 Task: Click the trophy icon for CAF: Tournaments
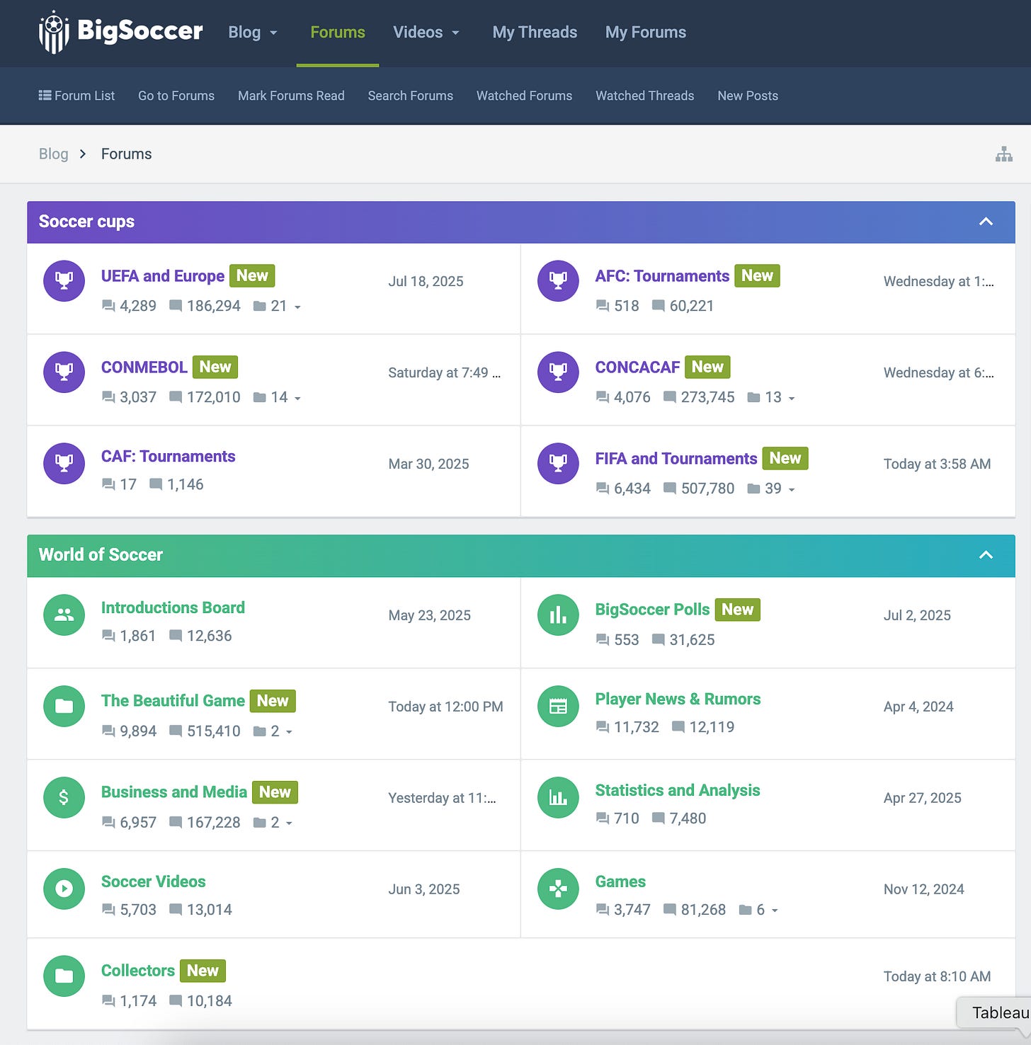64,464
